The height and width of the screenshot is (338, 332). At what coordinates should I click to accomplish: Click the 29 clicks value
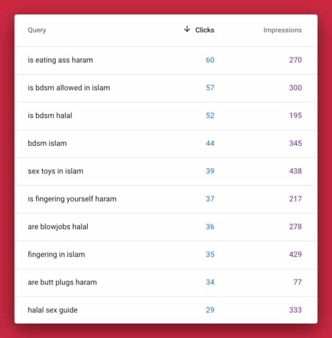tap(210, 310)
